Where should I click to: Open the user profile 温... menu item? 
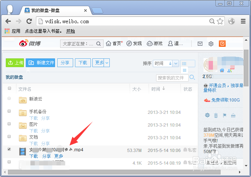point(175,44)
